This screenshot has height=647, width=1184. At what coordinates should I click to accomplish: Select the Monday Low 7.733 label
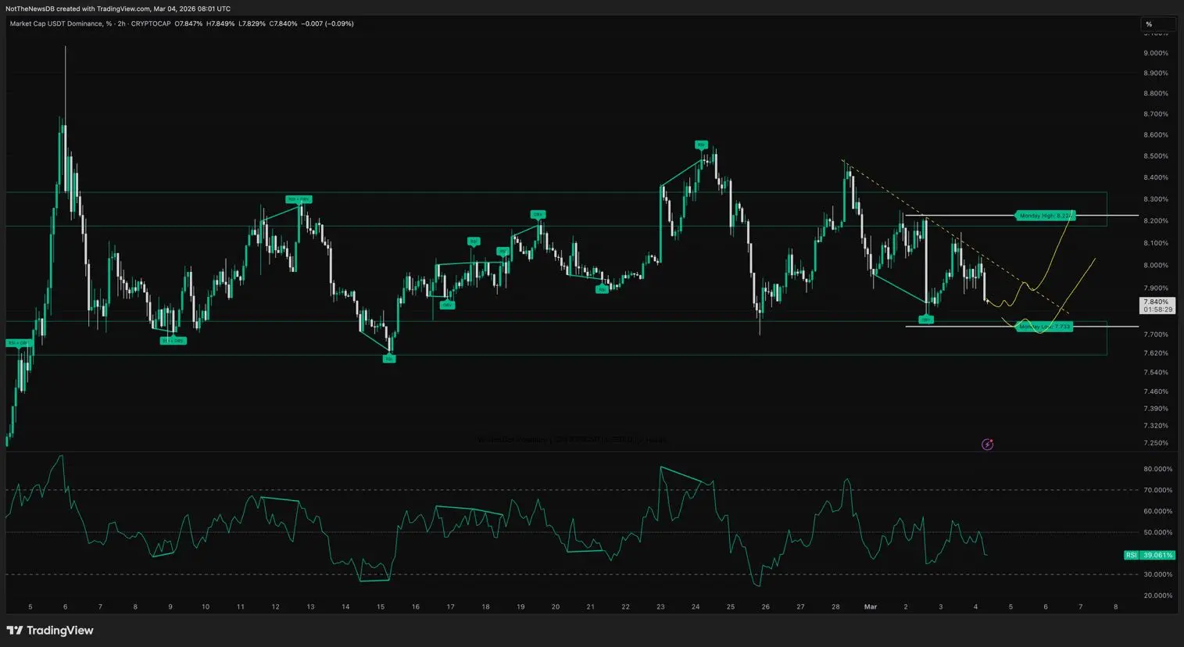tap(1044, 327)
